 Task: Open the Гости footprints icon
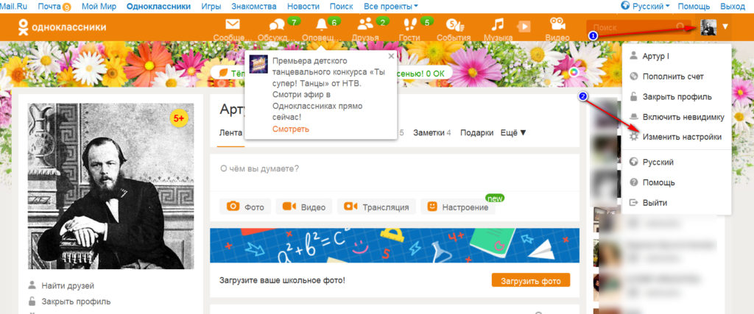tap(409, 24)
